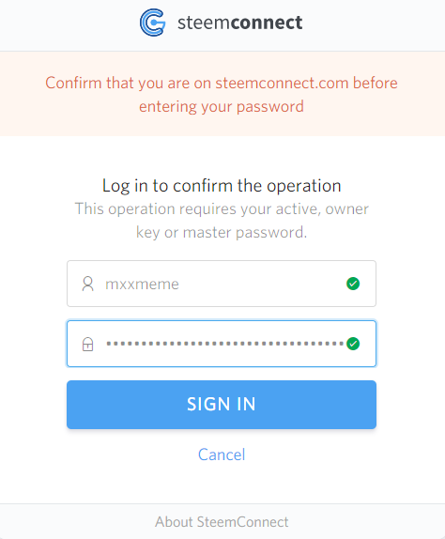Click the user silhouette icon in username field
Screen dimensions: 445x539
87,284
